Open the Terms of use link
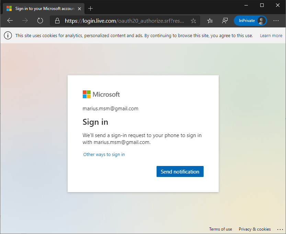The width and height of the screenshot is (286, 234). tap(220, 229)
